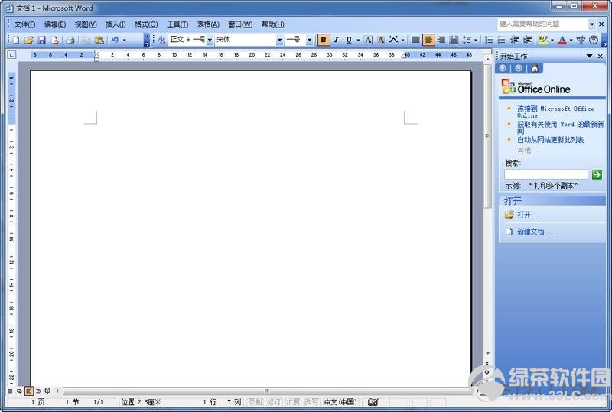
Task: Switch to Normal view icon at bottom-left
Action: [10, 391]
